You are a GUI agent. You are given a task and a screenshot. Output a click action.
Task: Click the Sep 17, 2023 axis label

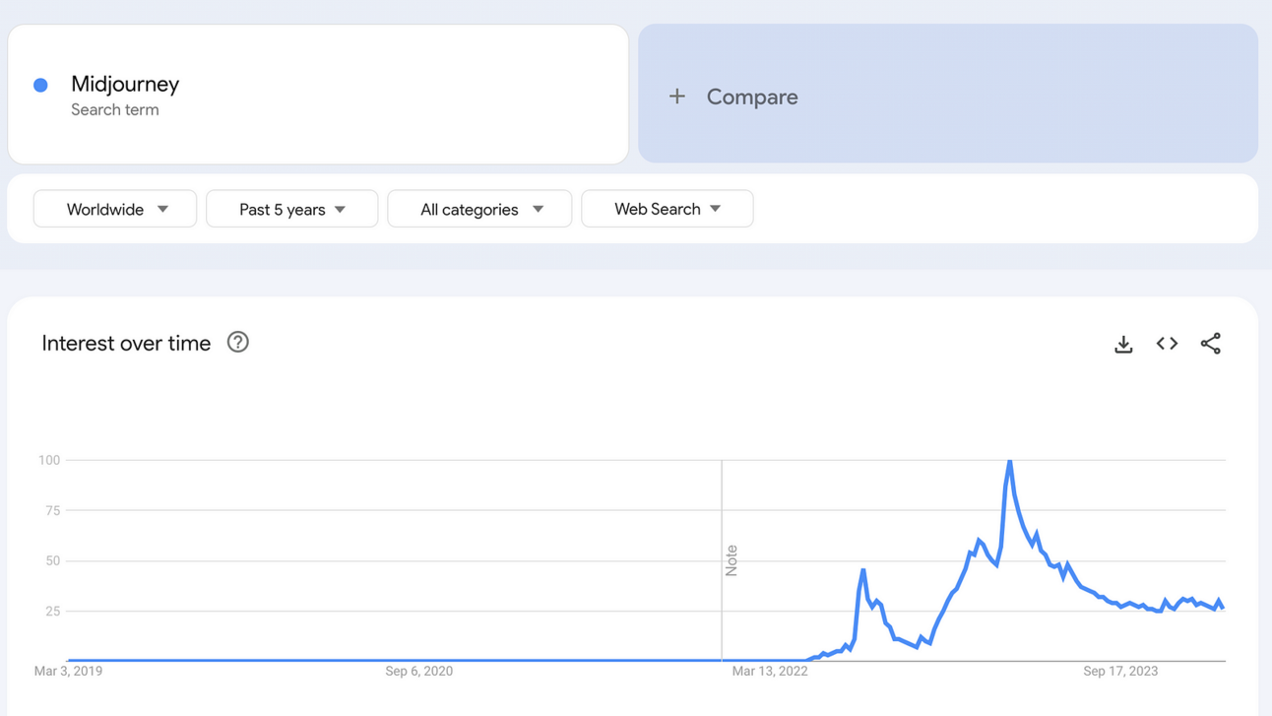click(x=1120, y=671)
